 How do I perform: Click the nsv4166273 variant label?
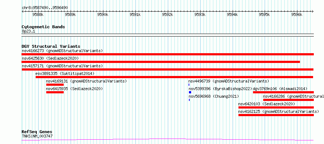pos(62,51)
